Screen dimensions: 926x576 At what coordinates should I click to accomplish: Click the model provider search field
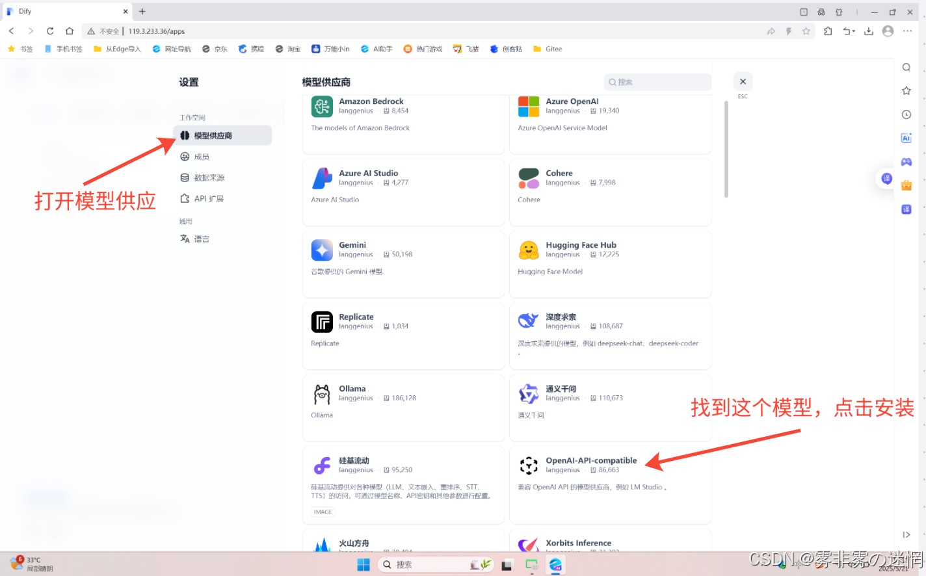pyautogui.click(x=657, y=82)
